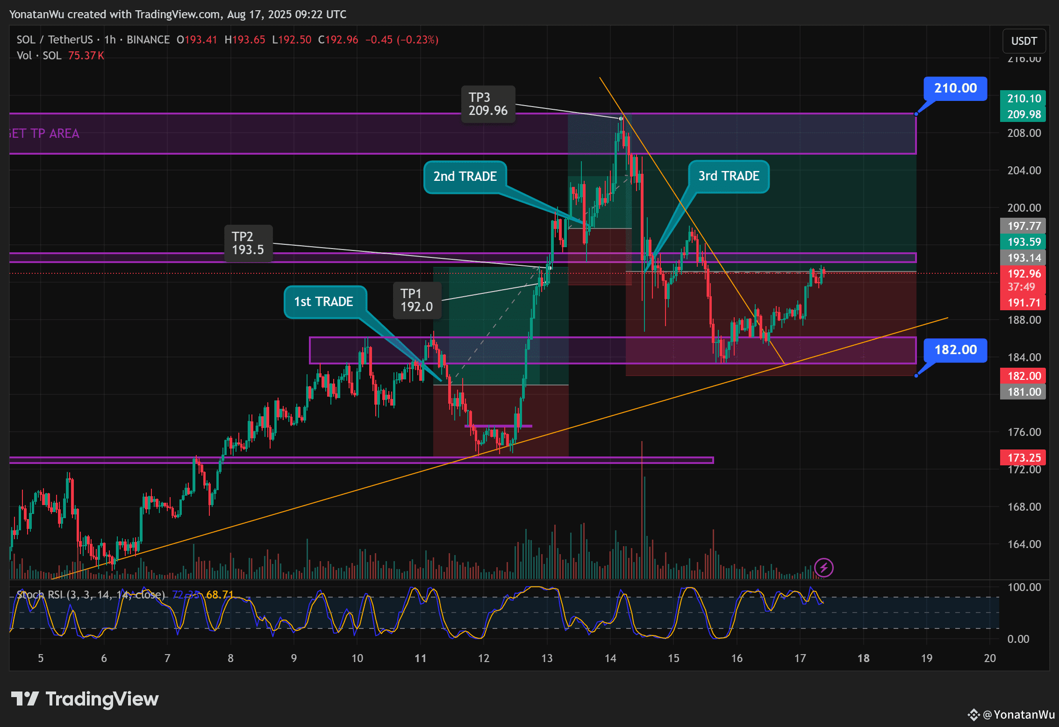This screenshot has height=727, width=1059.
Task: Click the Stoch RSI 100.00 scale value
Action: coord(1024,587)
